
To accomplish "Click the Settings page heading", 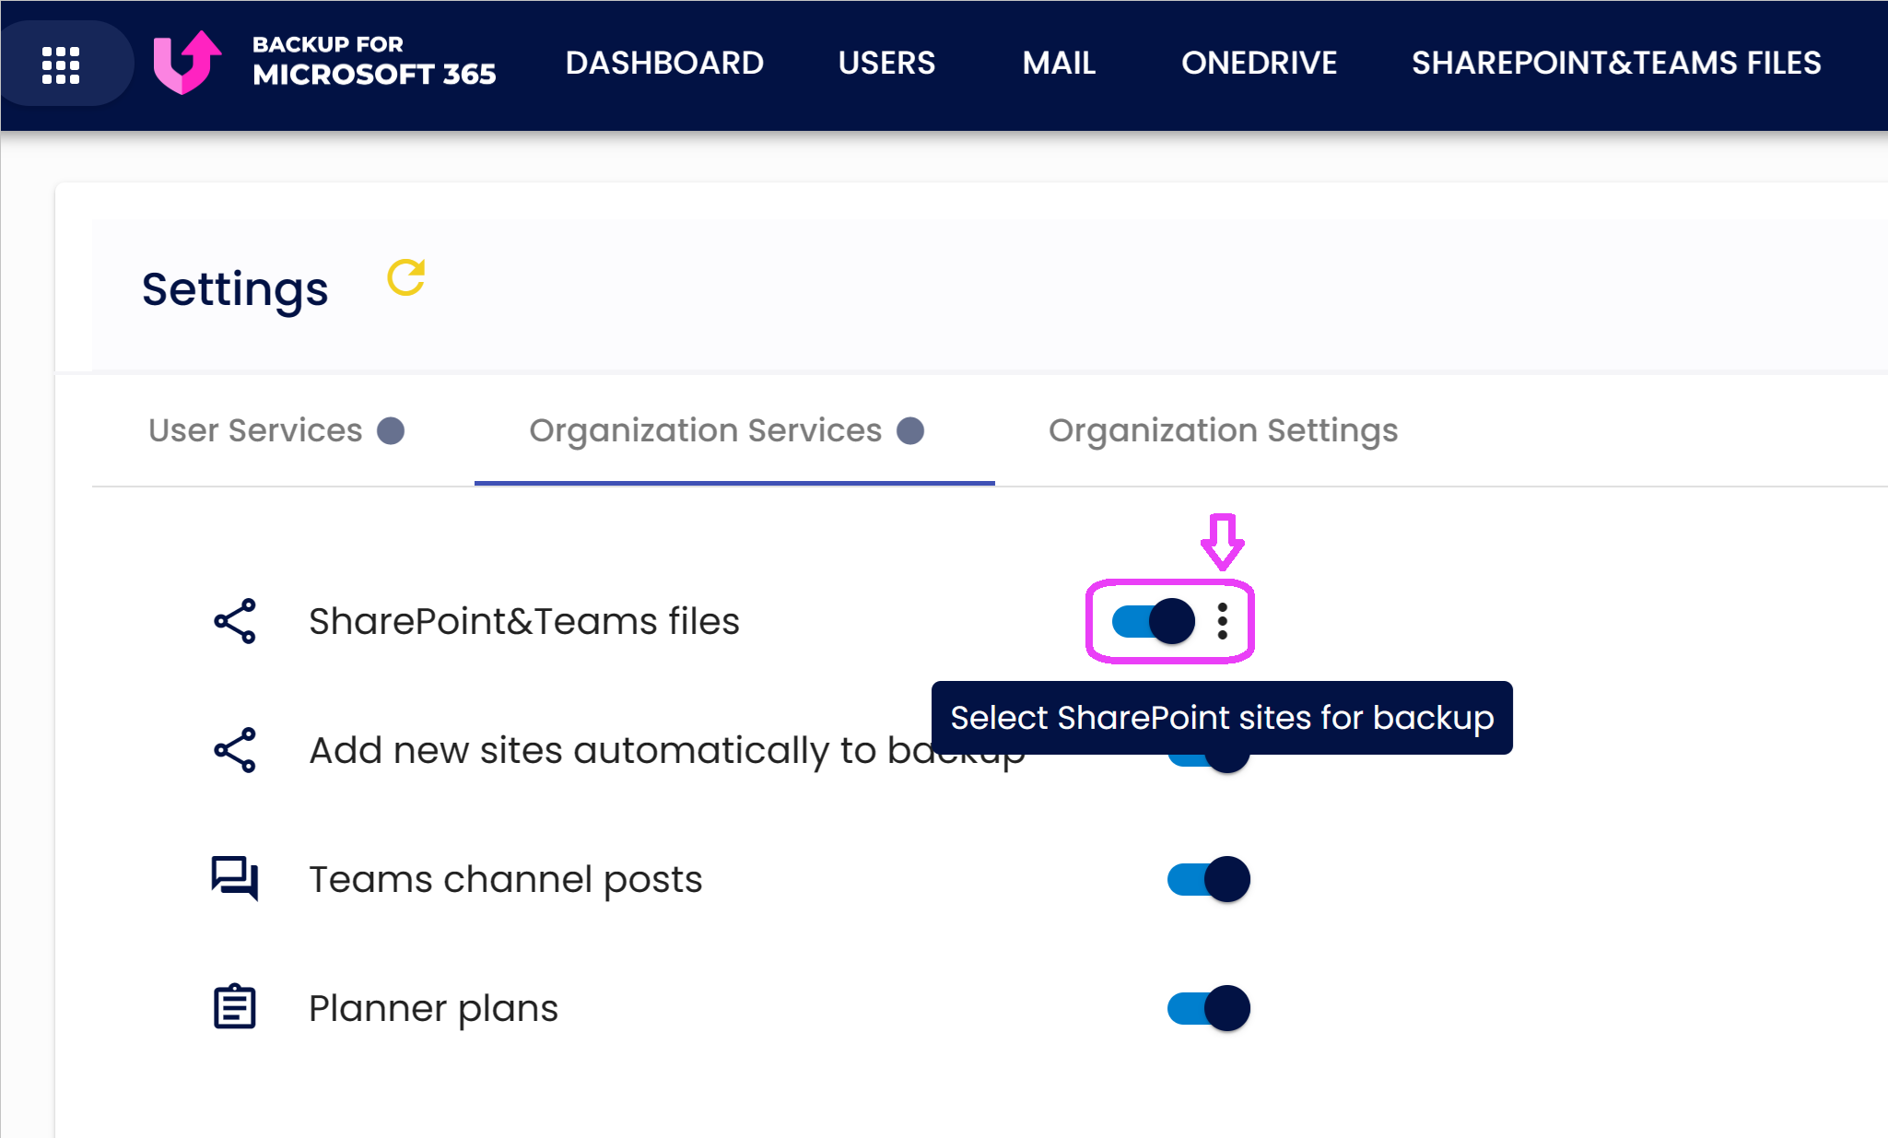I will point(235,289).
